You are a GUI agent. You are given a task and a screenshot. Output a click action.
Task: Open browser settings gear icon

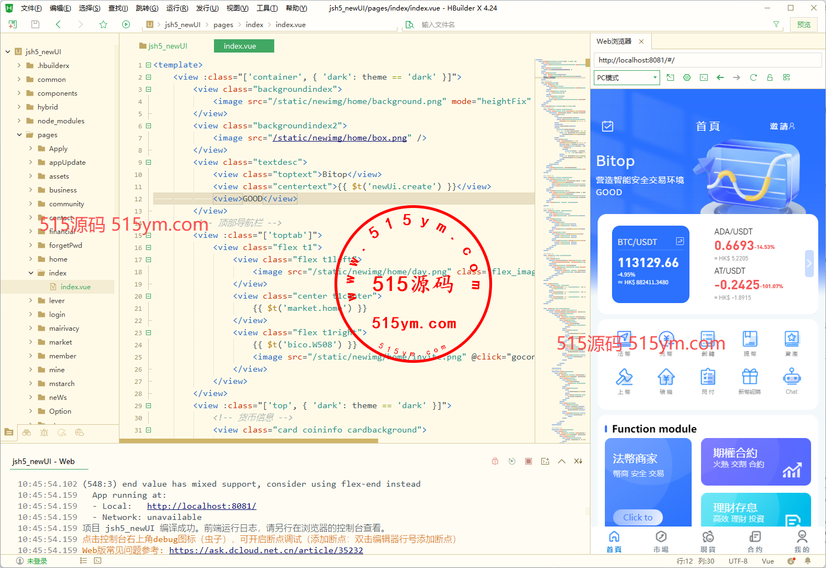(687, 77)
